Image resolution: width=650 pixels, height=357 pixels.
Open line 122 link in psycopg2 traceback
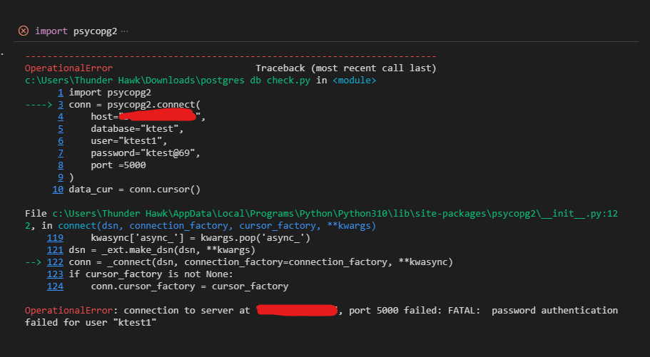tap(55, 262)
